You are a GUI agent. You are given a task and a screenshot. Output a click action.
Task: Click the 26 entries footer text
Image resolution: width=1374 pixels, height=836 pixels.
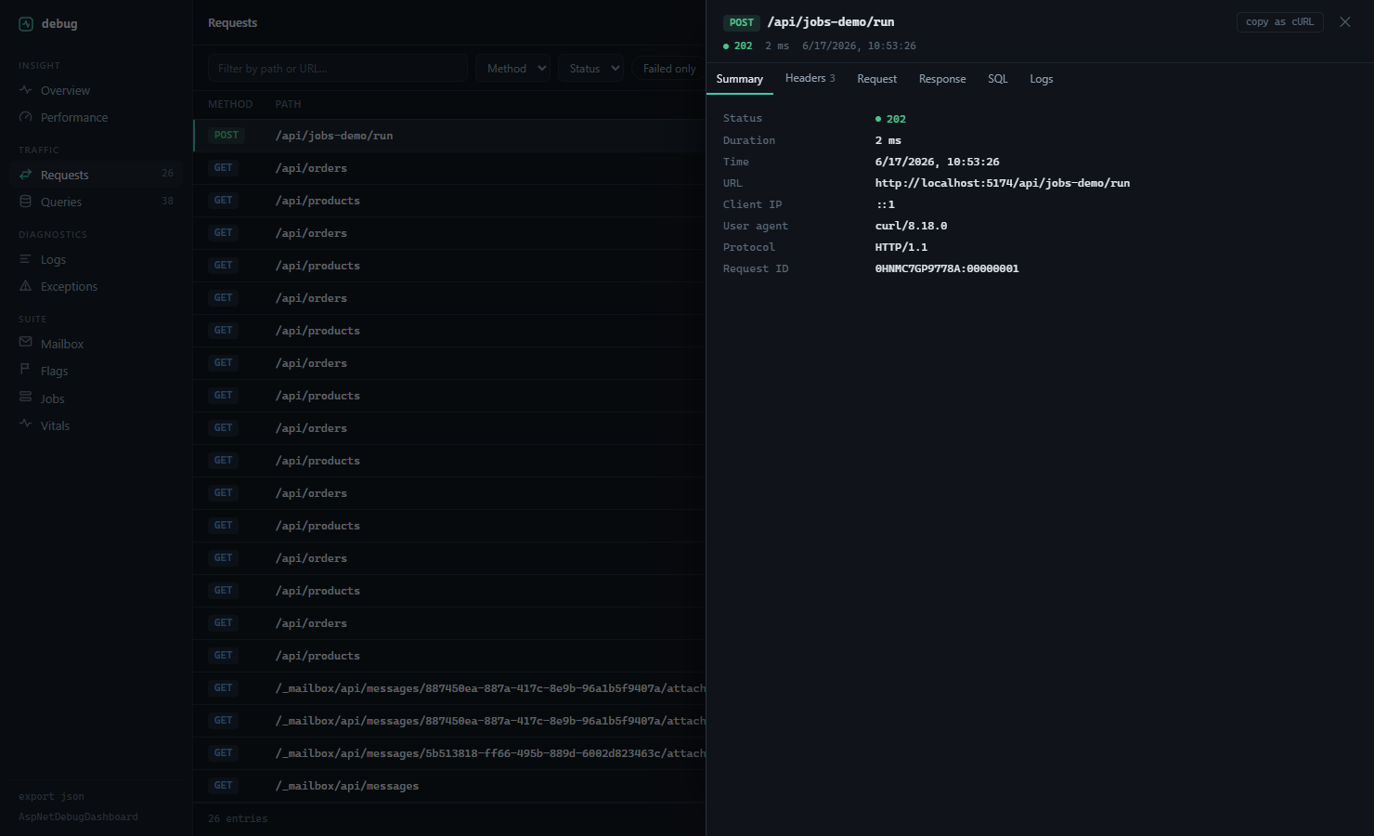[238, 818]
